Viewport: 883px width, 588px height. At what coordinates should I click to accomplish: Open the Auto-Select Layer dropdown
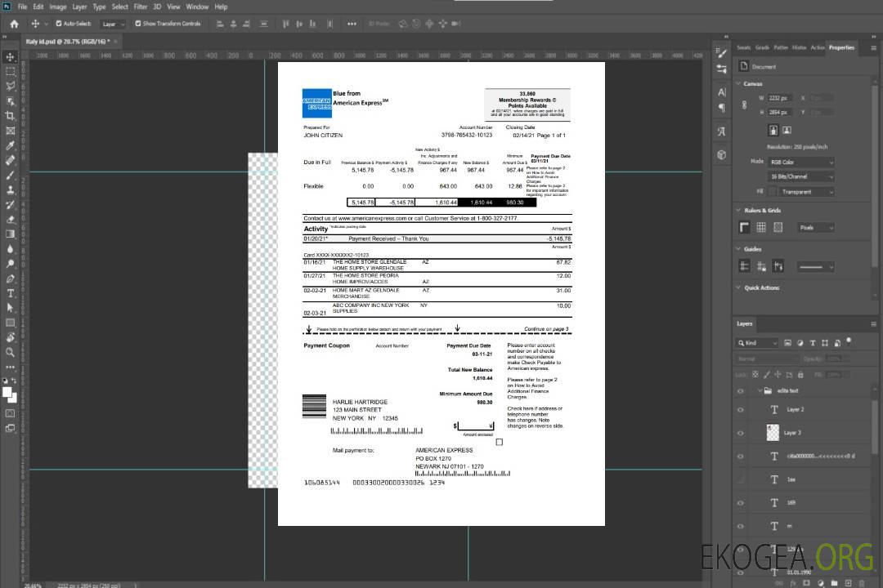(113, 24)
